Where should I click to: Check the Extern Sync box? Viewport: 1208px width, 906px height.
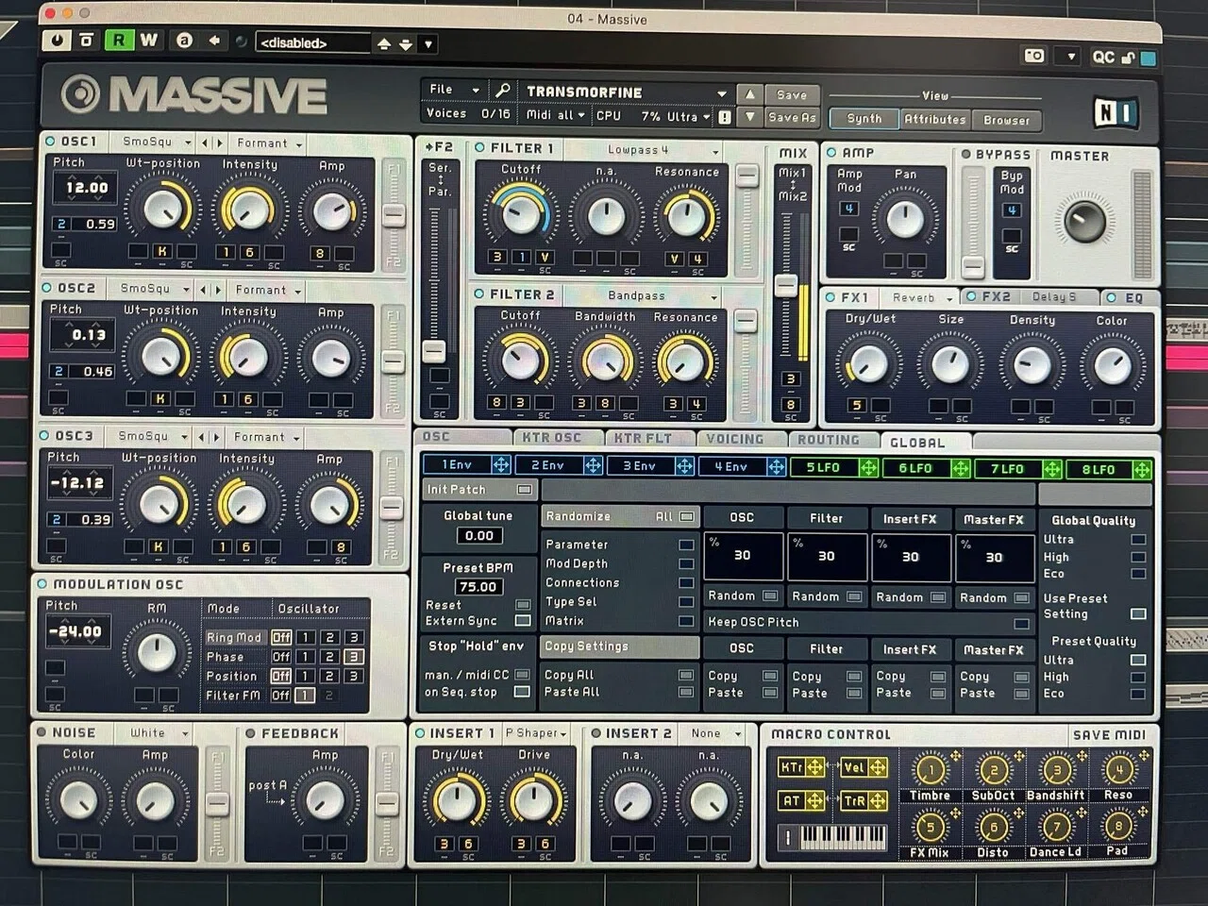coord(522,620)
